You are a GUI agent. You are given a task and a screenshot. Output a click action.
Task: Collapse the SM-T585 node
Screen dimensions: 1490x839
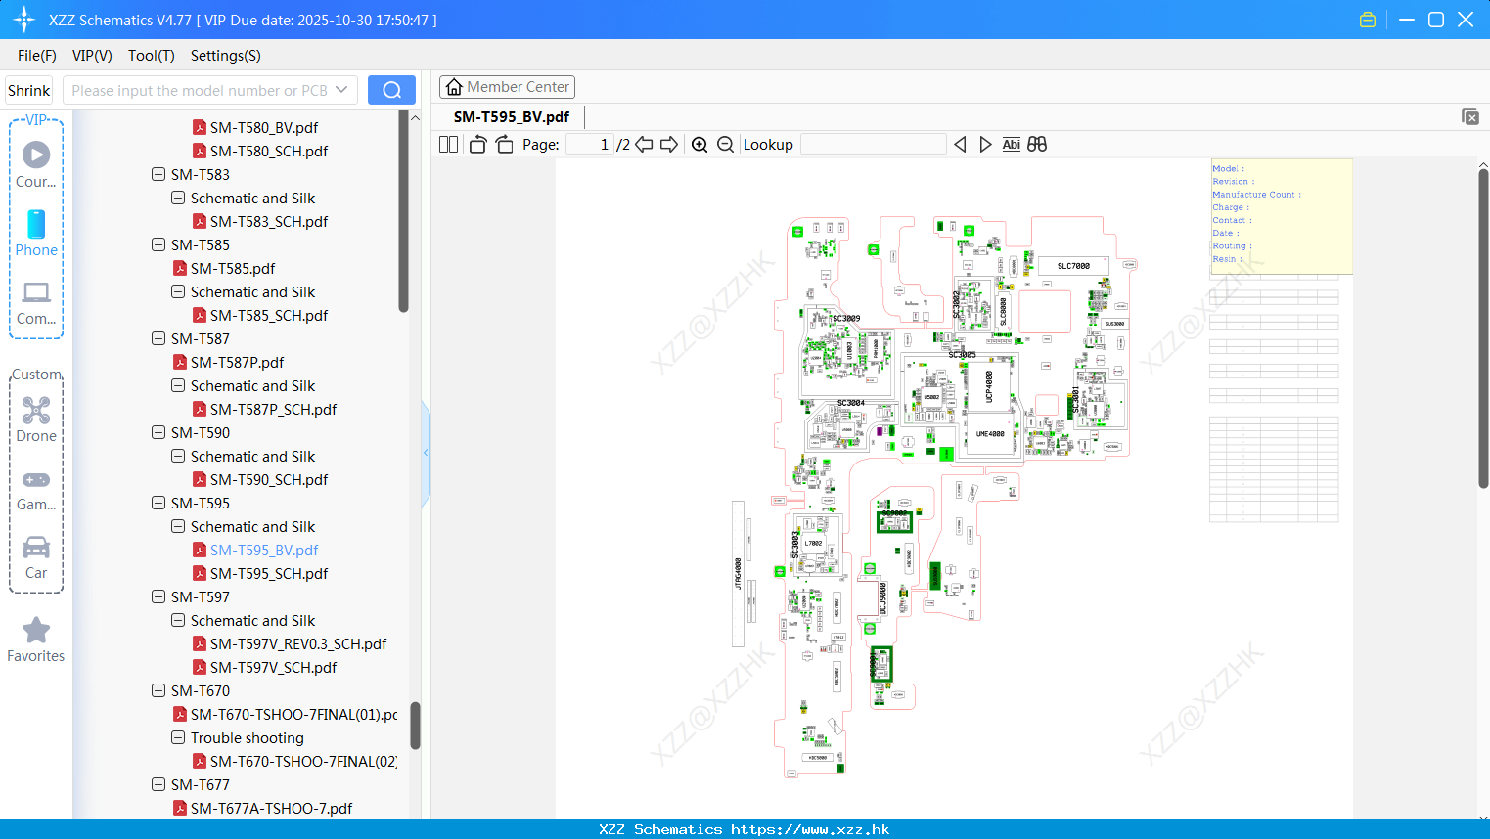158,244
